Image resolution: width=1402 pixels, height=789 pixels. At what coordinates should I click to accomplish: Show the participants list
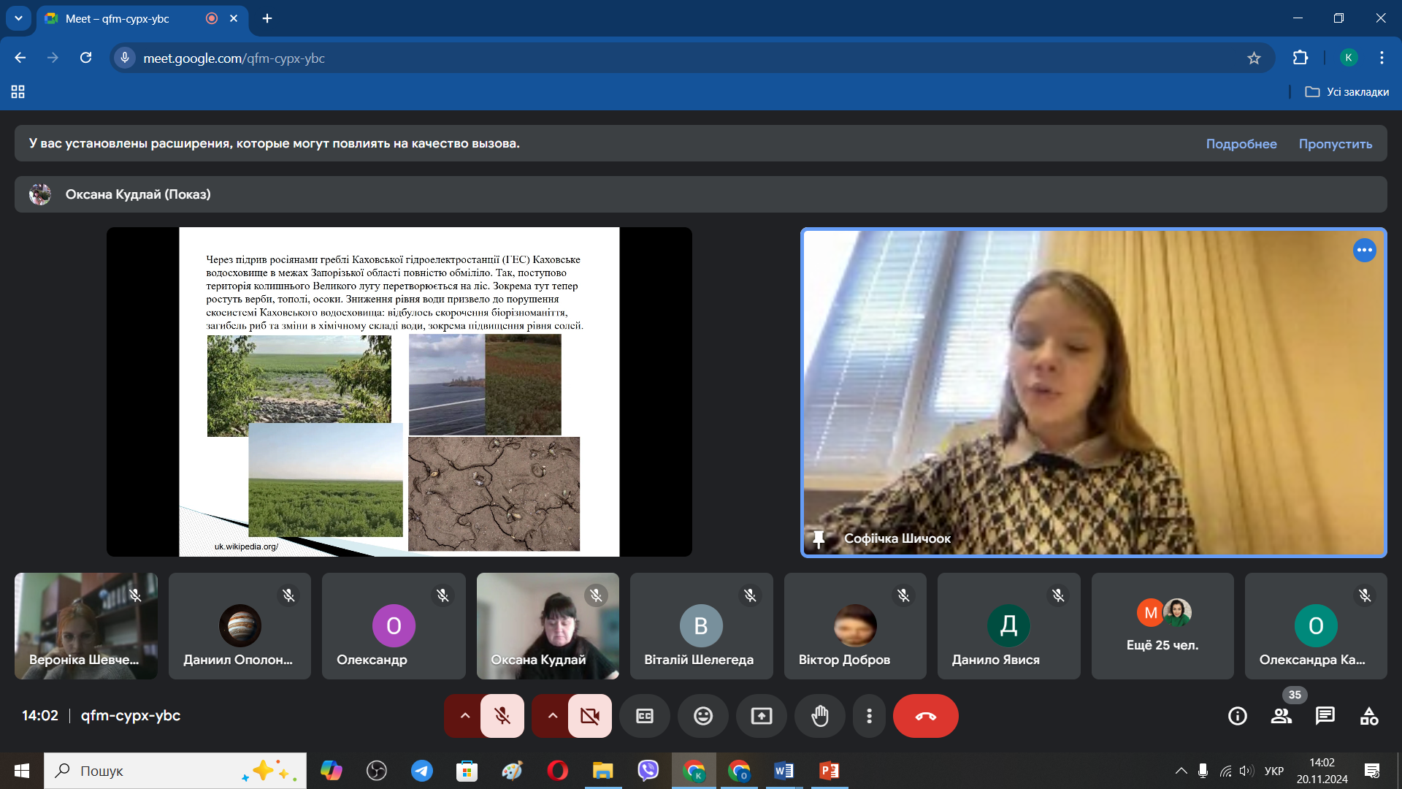click(x=1281, y=716)
